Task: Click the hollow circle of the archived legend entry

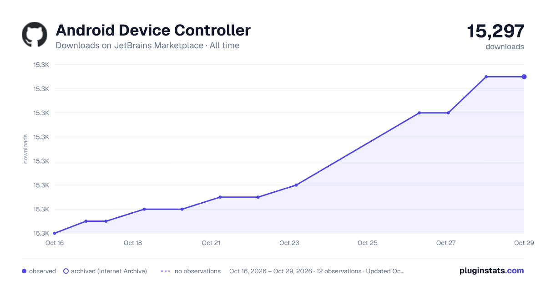Action: tap(66, 271)
